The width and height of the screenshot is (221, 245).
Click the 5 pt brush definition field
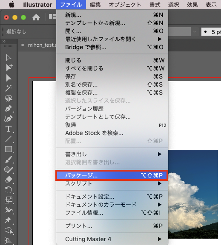211,32
